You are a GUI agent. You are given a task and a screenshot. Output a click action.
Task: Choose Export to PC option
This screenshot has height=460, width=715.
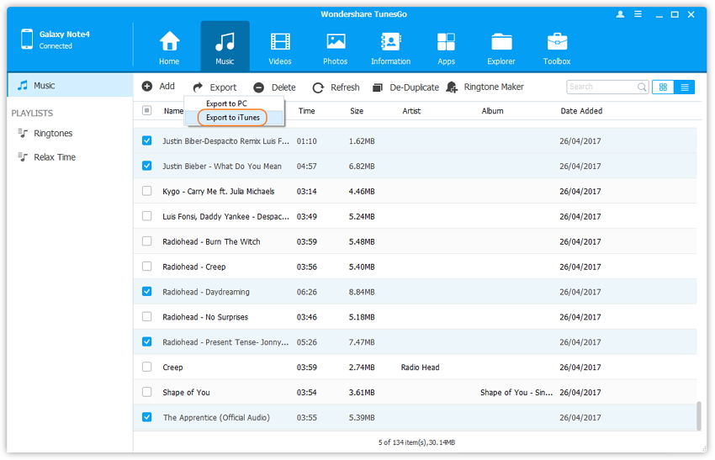226,103
